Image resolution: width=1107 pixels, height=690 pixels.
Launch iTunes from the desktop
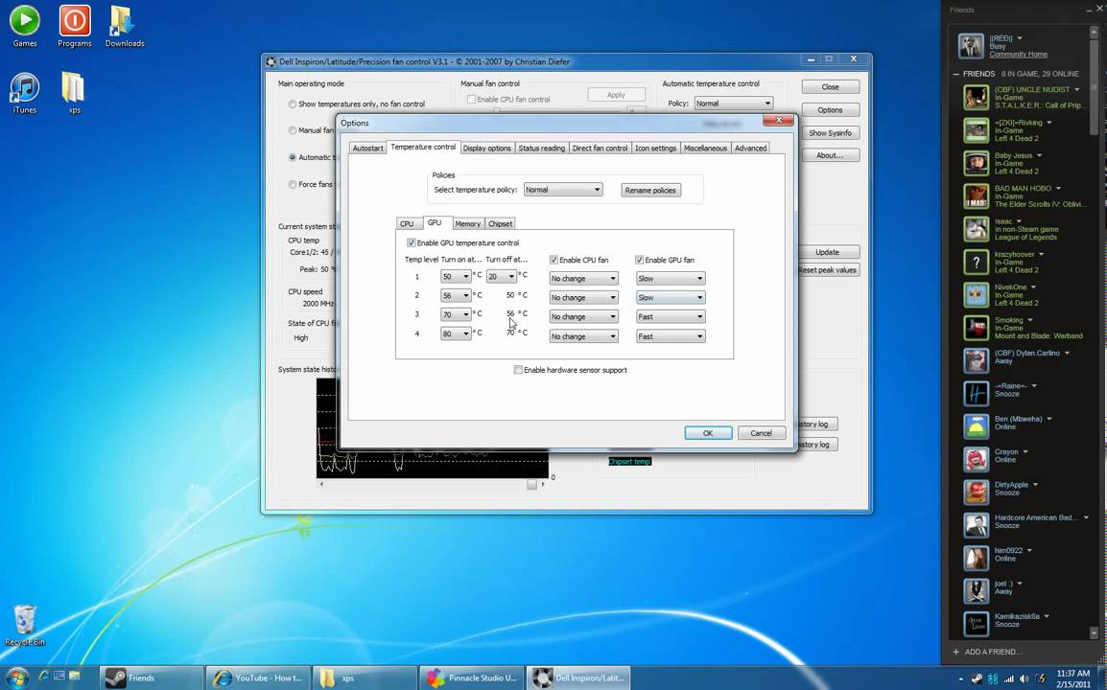[25, 92]
